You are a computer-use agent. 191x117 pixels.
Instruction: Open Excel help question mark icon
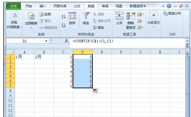point(169,6)
